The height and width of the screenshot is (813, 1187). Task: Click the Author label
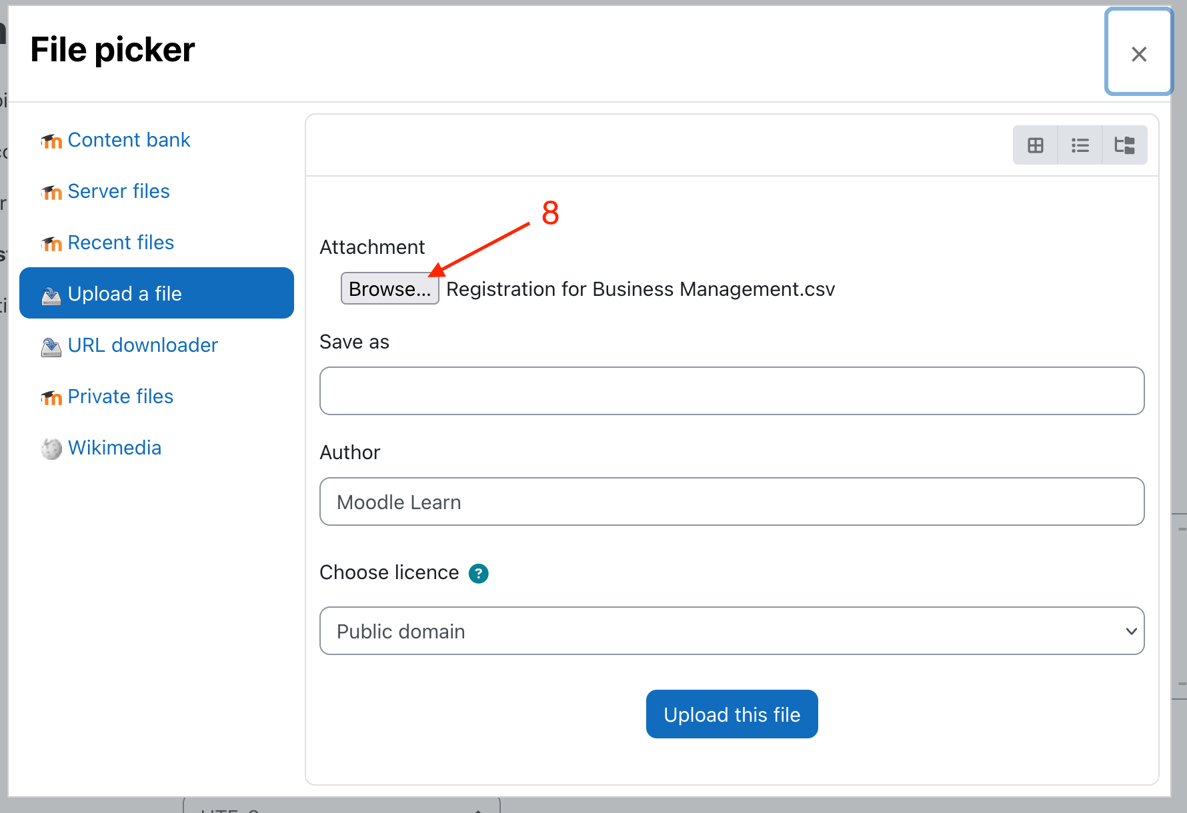point(350,452)
